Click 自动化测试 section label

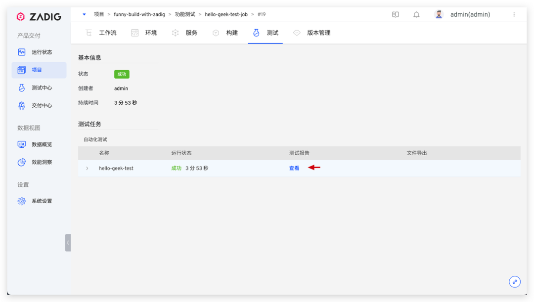pyautogui.click(x=95, y=139)
